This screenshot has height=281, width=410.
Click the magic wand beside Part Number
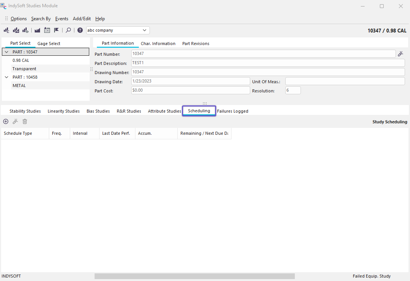(x=400, y=54)
